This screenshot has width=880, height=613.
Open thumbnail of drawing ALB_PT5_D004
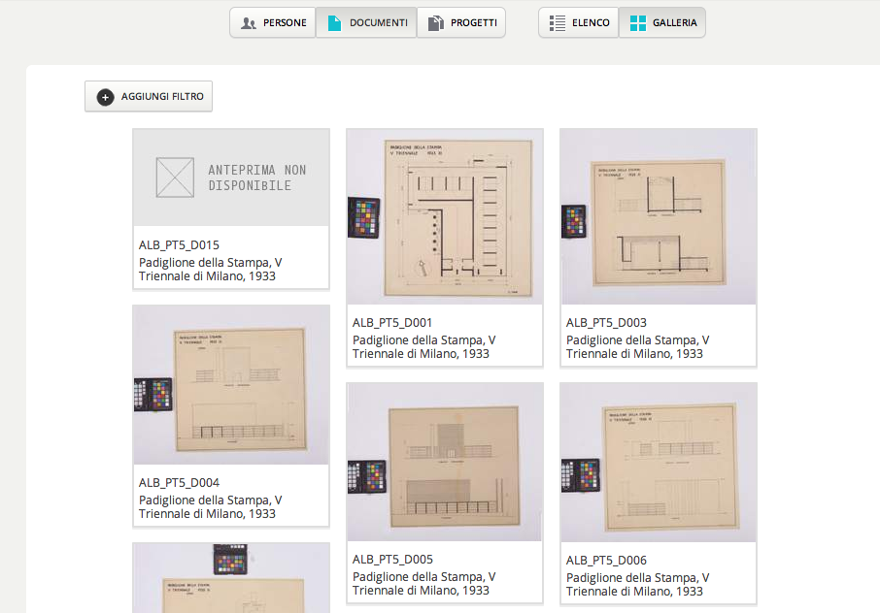pos(231,385)
